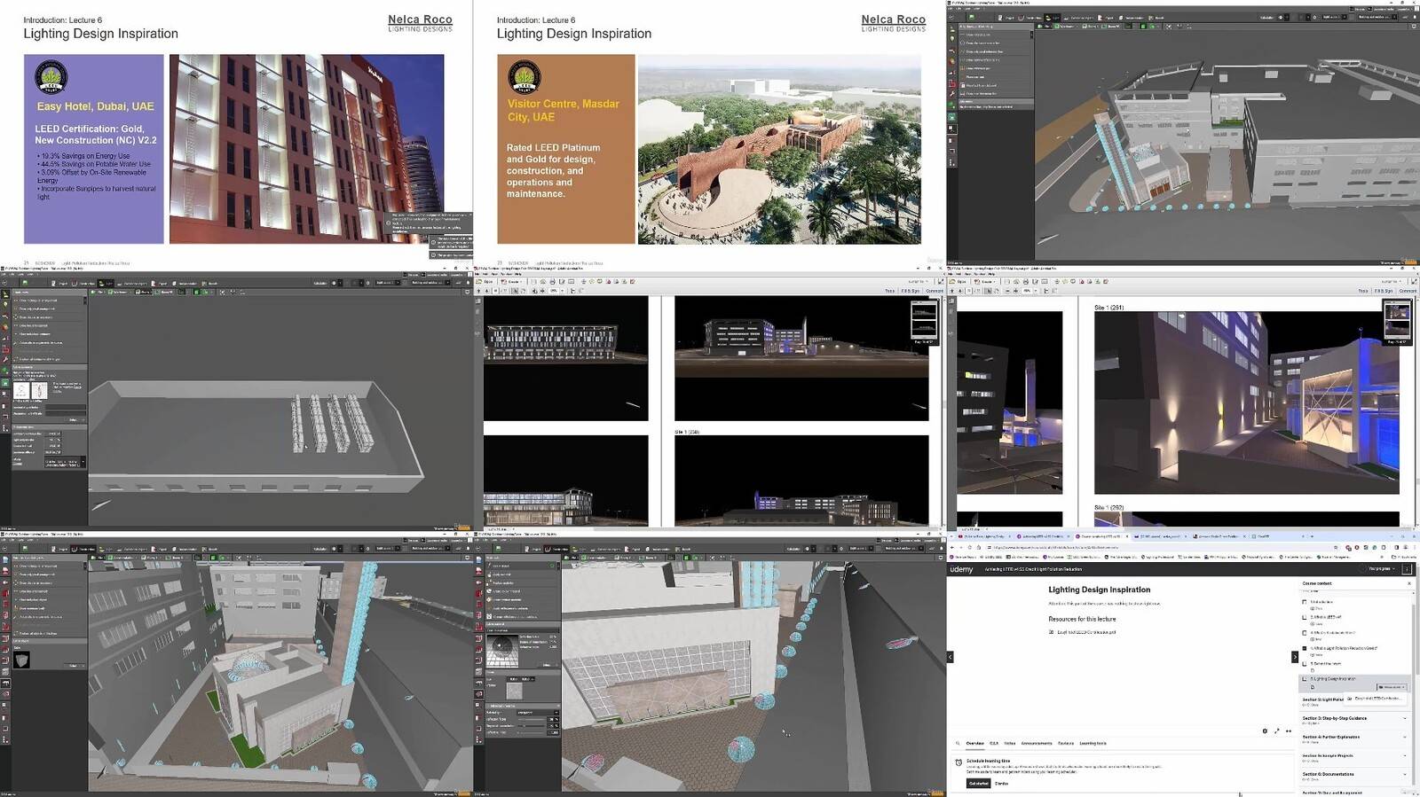Open the Udemy three-dot options menu
The image size is (1420, 797).
pyautogui.click(x=1407, y=569)
